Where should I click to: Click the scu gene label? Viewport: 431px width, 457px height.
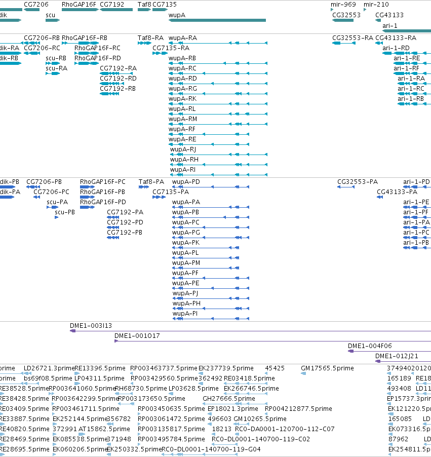tap(51, 15)
